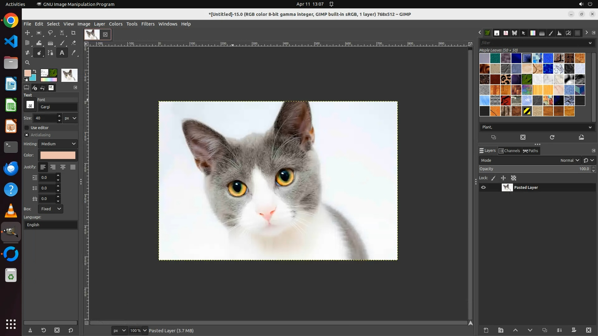598x336 pixels.
Task: Open the Filters menu
Action: (x=148, y=24)
